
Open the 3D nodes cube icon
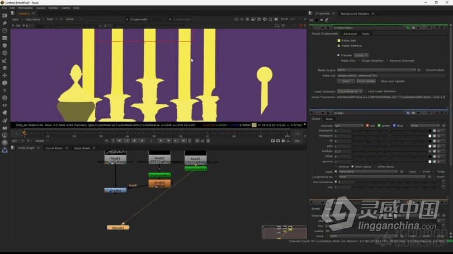pyautogui.click(x=4, y=83)
